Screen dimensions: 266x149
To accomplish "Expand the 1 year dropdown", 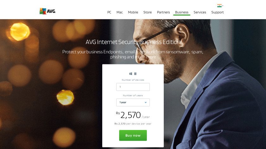I will (x=133, y=103).
